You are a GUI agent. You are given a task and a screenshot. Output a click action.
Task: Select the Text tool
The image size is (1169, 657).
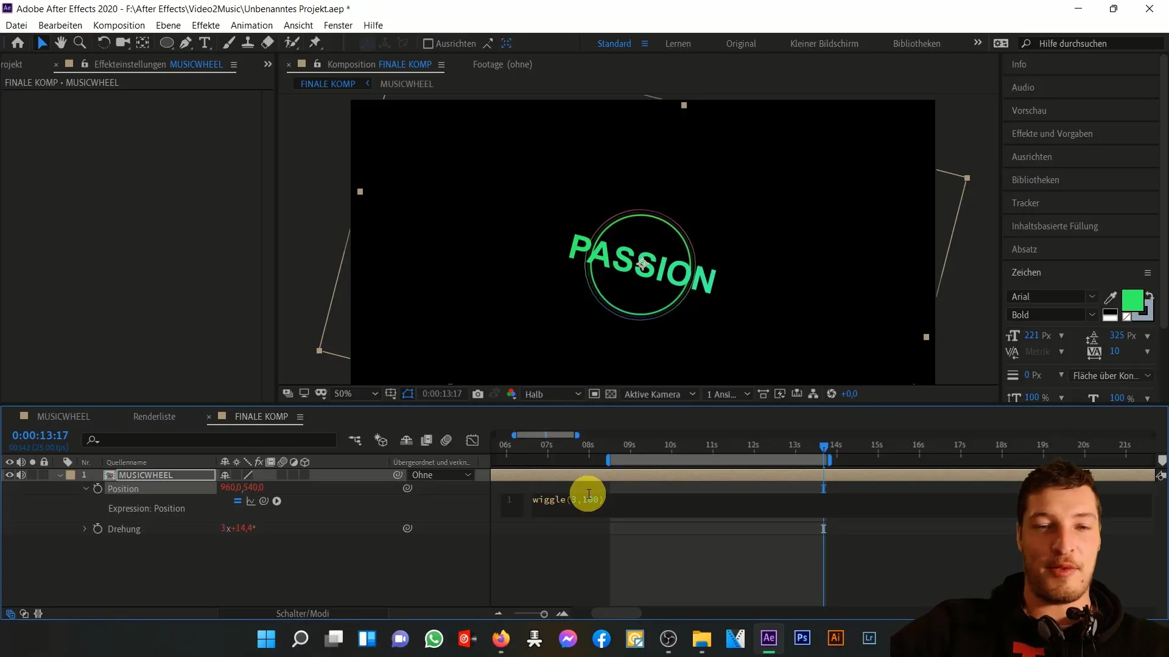205,43
